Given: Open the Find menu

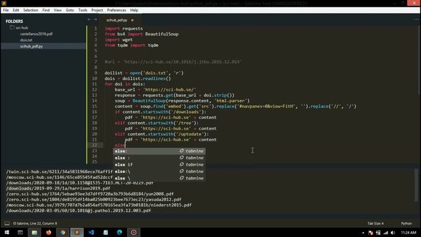Looking at the screenshot, I should coord(46,11).
